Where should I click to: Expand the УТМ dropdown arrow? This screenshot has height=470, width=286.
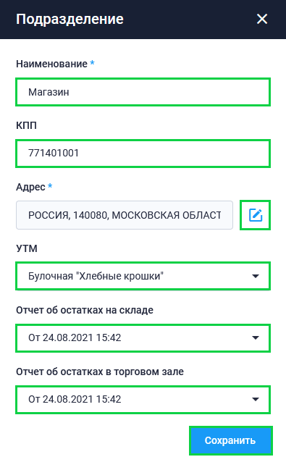(256, 276)
